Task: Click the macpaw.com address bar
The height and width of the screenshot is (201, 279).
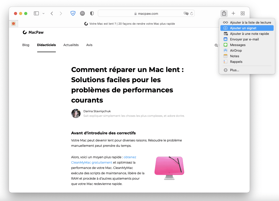Action: click(x=146, y=13)
